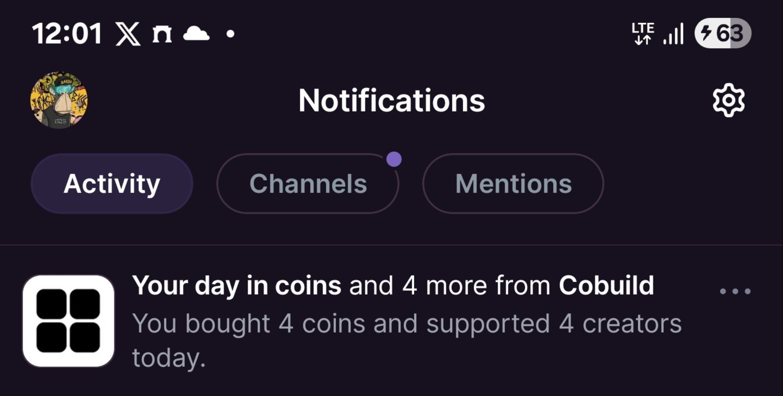Tap the Notifications page title
The image size is (783, 396).
[391, 101]
